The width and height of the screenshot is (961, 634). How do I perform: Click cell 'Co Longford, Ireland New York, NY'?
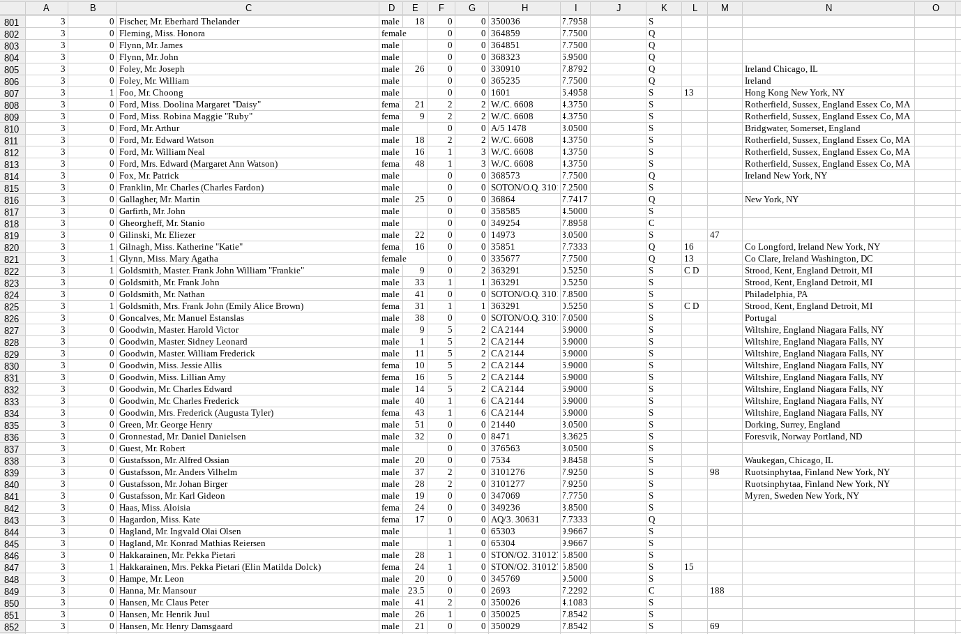pos(828,247)
